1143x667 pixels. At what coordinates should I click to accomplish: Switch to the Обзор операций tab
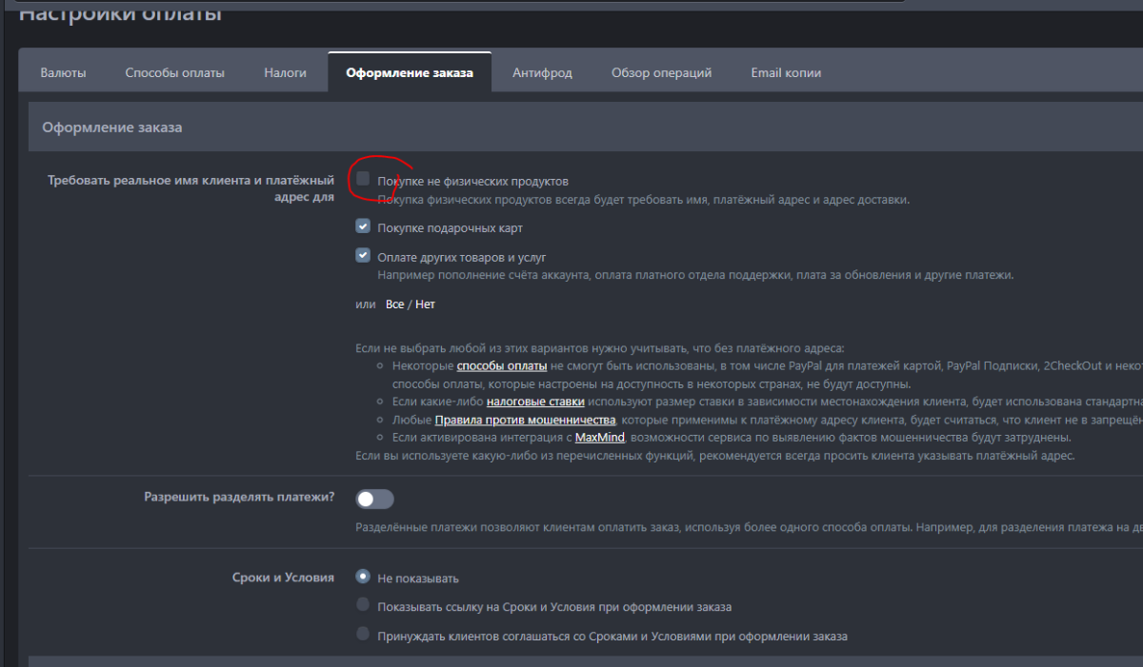[x=661, y=73]
